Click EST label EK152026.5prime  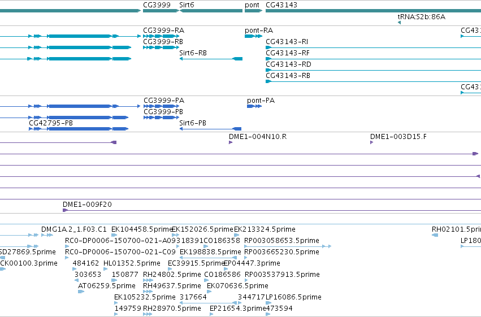coord(203,229)
